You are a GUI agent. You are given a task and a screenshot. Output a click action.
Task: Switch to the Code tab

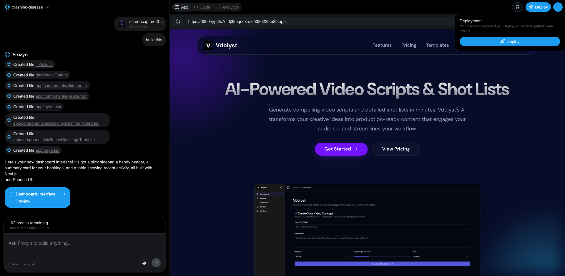coord(202,7)
